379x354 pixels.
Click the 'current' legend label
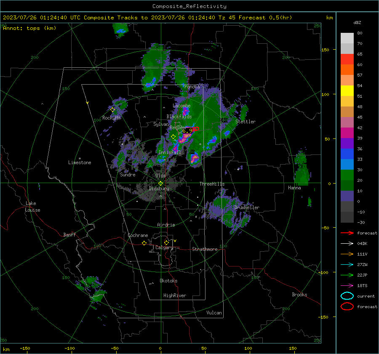366,296
